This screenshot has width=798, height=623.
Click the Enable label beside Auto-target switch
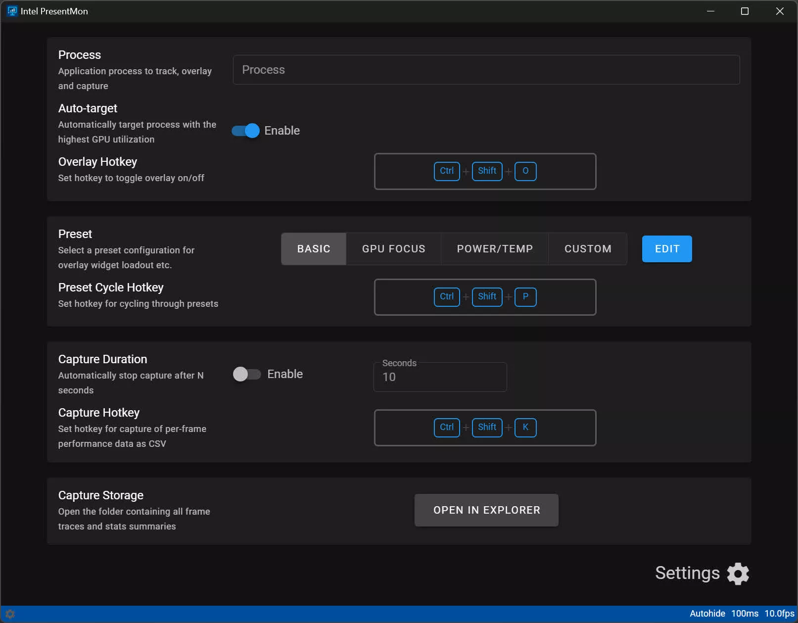point(282,131)
